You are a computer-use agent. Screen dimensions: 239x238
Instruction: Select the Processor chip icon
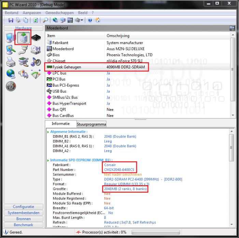(36, 37)
